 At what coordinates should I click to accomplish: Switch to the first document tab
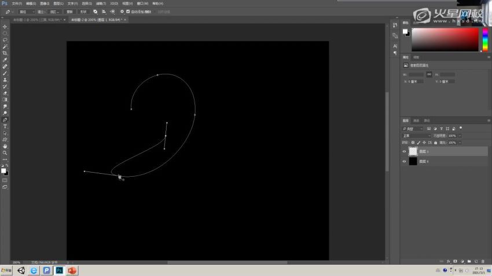pos(37,20)
